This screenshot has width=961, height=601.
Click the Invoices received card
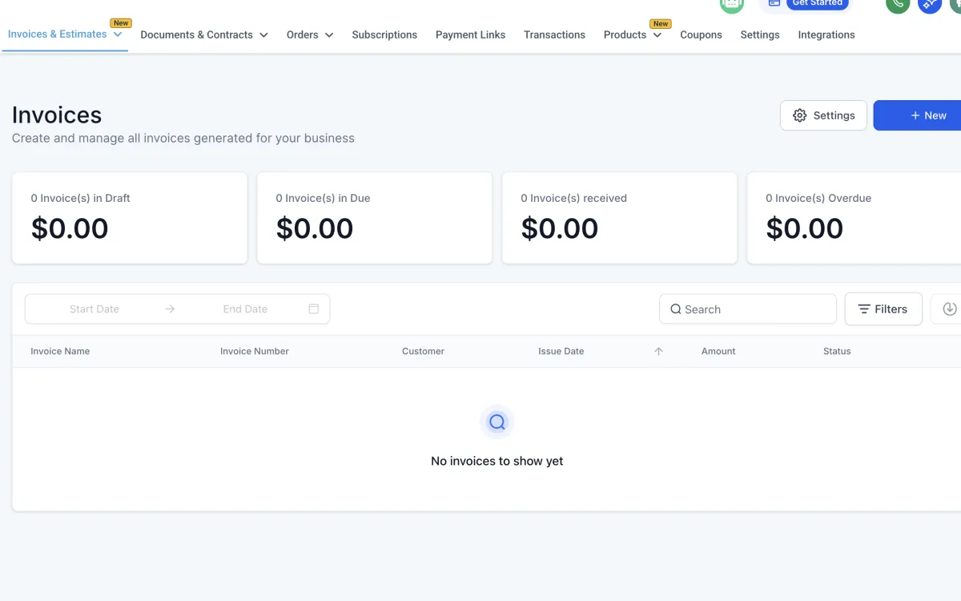(x=619, y=218)
